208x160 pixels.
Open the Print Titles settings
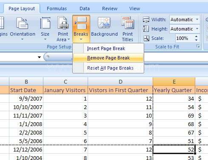128,29
